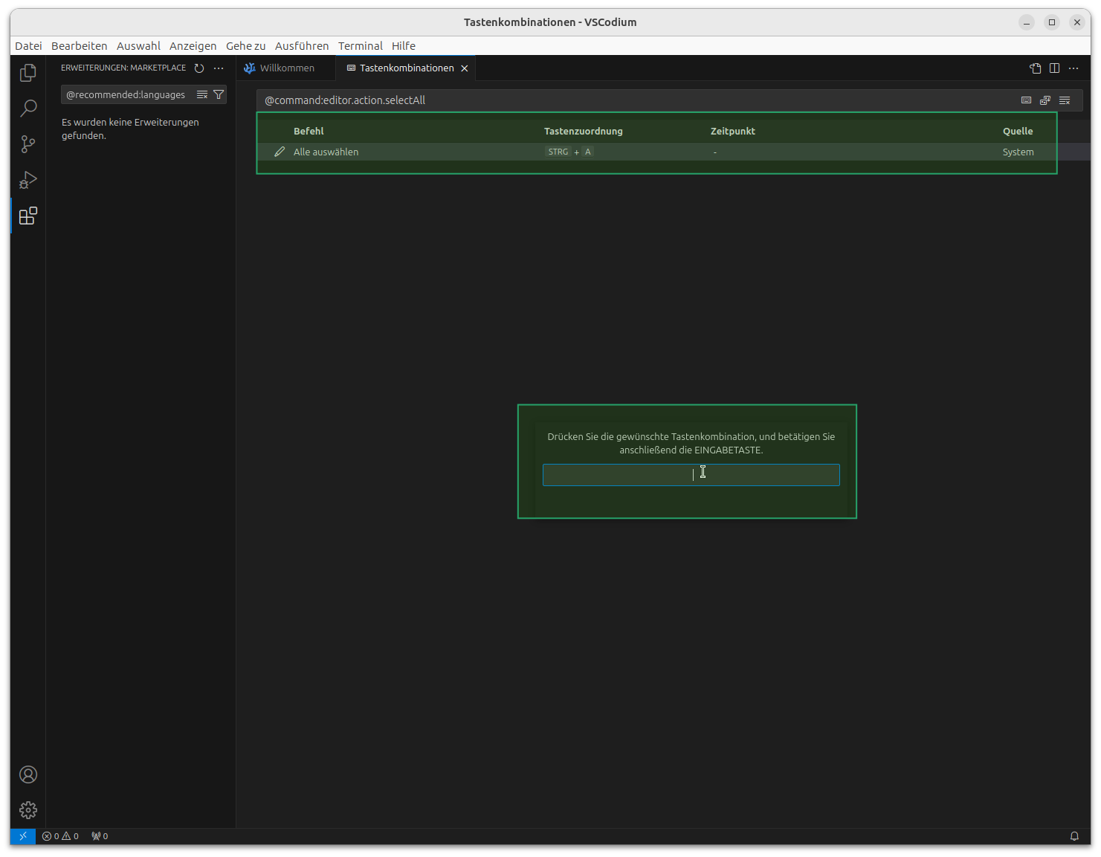Viewport: 1101px width, 857px height.
Task: Clear the keybindings search input
Action: click(1065, 100)
